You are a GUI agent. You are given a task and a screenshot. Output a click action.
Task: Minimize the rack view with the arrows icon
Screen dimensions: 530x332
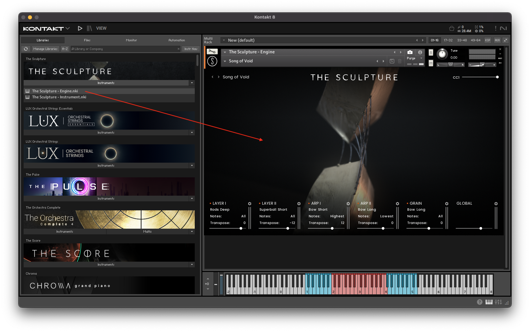click(x=505, y=40)
